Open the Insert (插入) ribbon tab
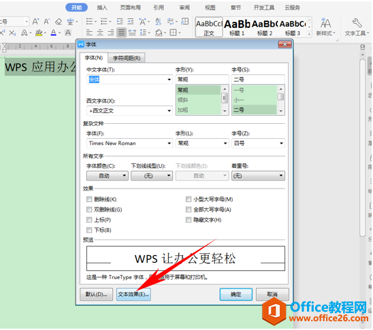 coord(102,7)
